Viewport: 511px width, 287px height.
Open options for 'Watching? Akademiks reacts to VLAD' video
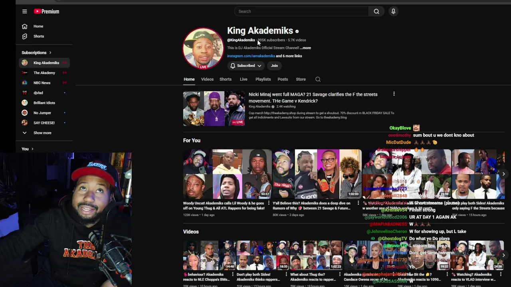[501, 275]
